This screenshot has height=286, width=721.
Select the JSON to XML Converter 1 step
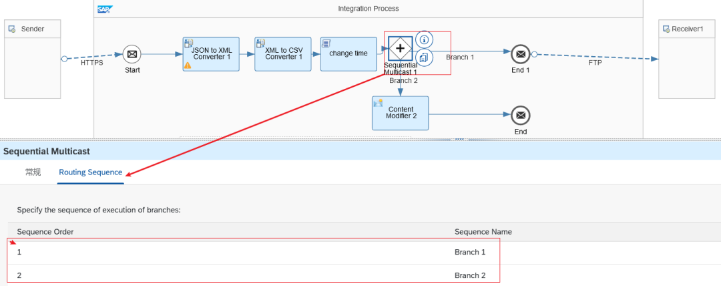click(x=210, y=53)
